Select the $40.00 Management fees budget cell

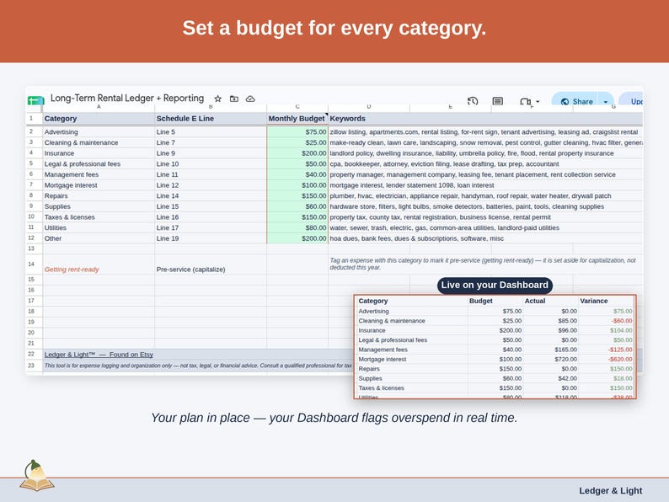tap(297, 174)
